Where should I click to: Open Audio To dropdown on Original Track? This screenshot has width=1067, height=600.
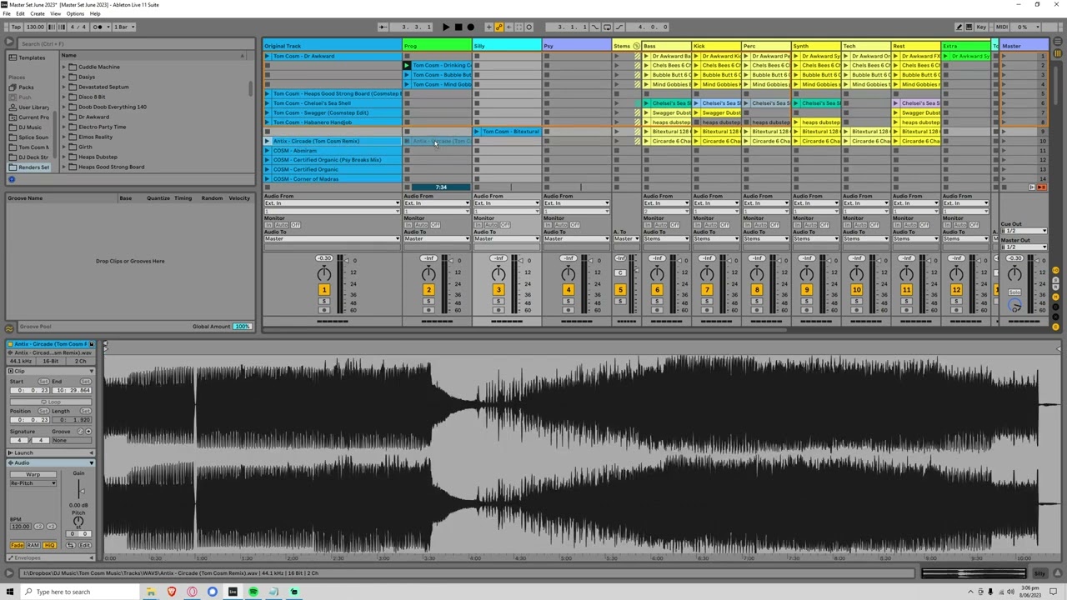pyautogui.click(x=332, y=239)
